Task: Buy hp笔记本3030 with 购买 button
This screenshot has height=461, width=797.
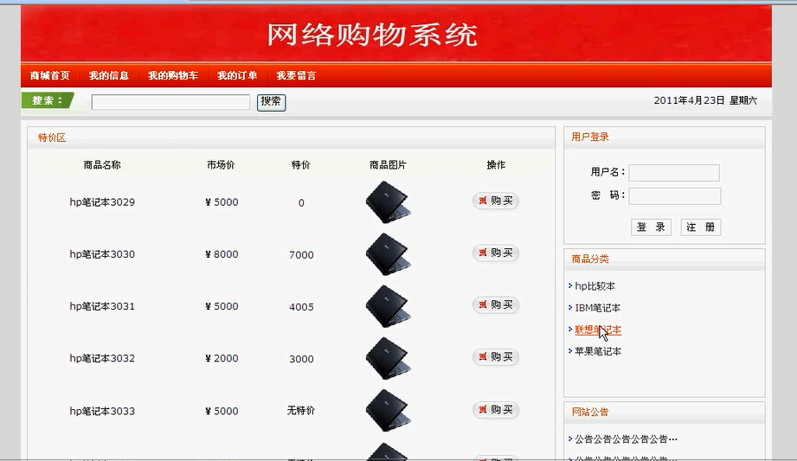Action: click(x=496, y=253)
